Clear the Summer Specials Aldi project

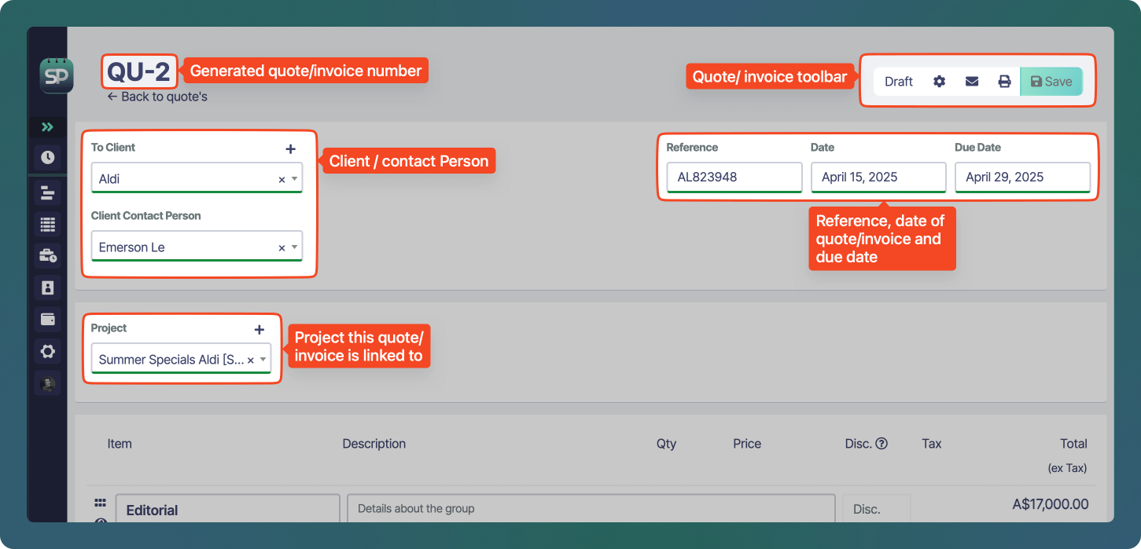click(251, 361)
